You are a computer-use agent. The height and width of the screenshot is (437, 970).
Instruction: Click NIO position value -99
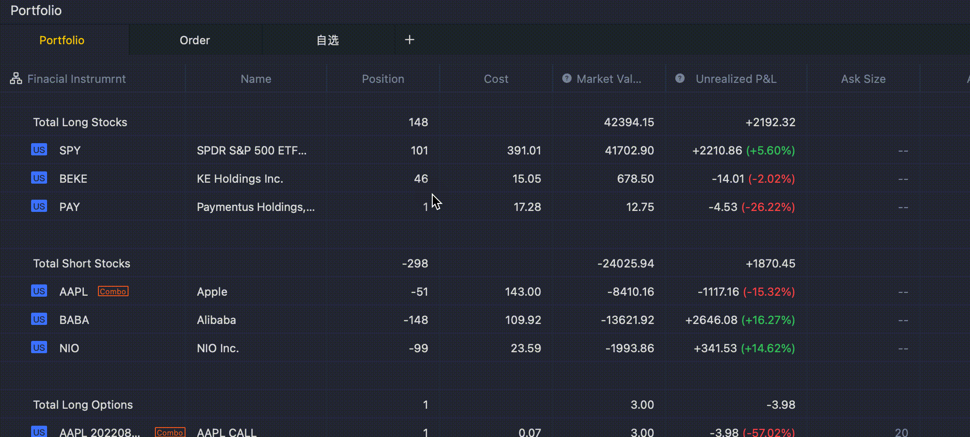click(x=418, y=348)
